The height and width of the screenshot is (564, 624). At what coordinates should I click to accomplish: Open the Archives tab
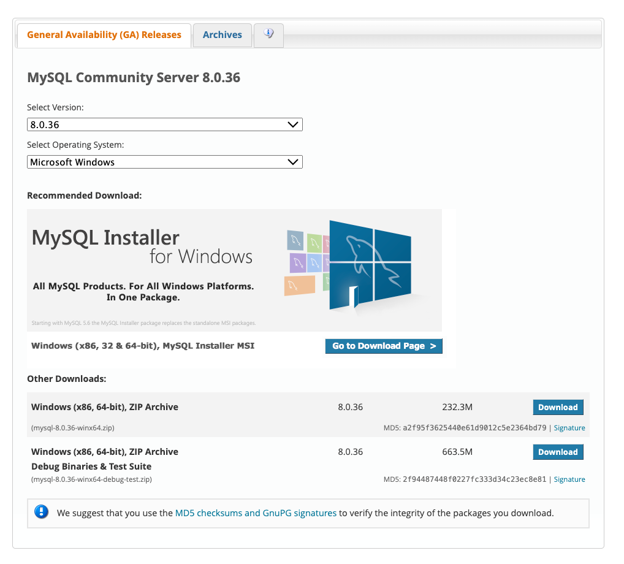222,35
